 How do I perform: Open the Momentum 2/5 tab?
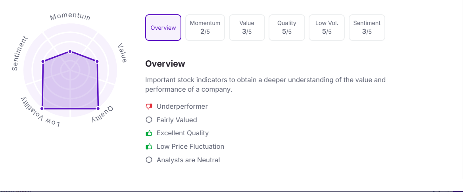click(205, 28)
